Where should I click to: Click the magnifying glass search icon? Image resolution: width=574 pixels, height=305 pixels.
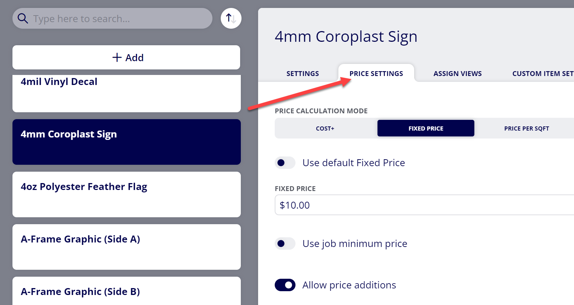coord(23,18)
